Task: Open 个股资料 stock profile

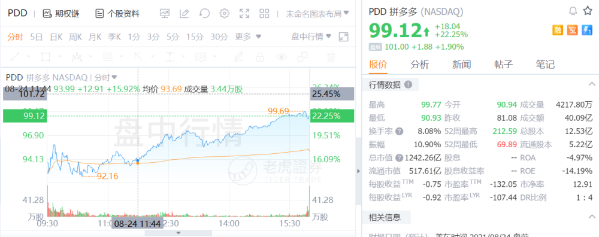Action: point(117,14)
